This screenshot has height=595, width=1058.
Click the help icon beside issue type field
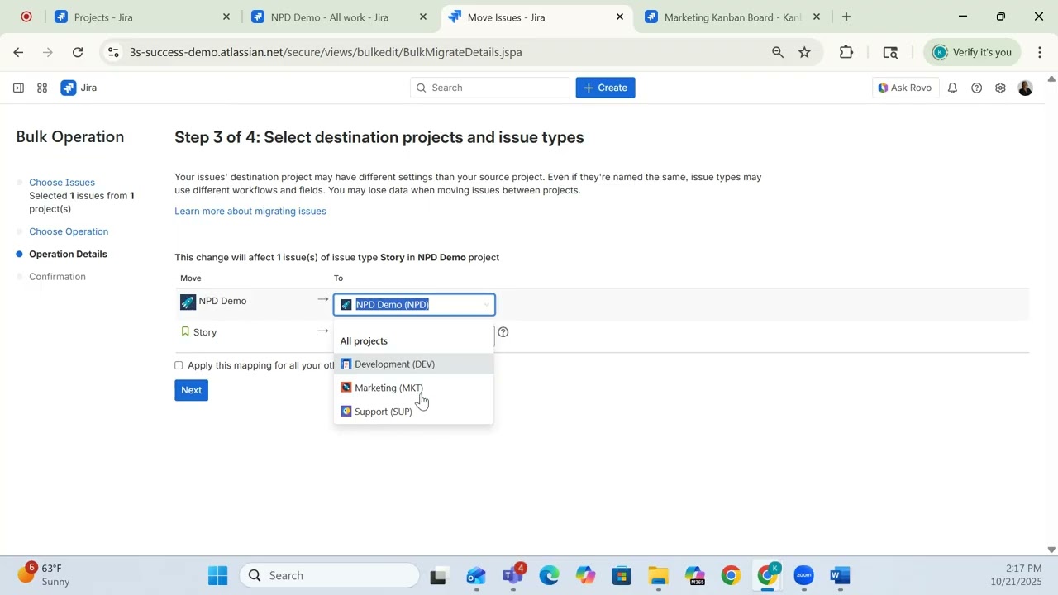tap(503, 332)
